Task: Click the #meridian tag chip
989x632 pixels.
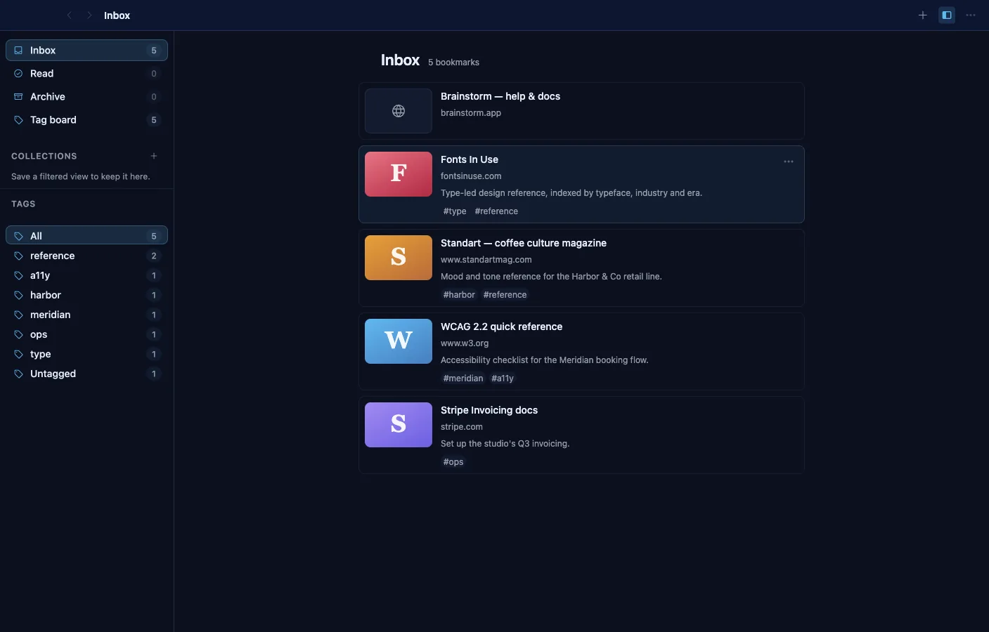Action: (463, 378)
